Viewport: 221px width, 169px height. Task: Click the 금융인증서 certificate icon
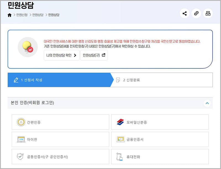coord(120,139)
